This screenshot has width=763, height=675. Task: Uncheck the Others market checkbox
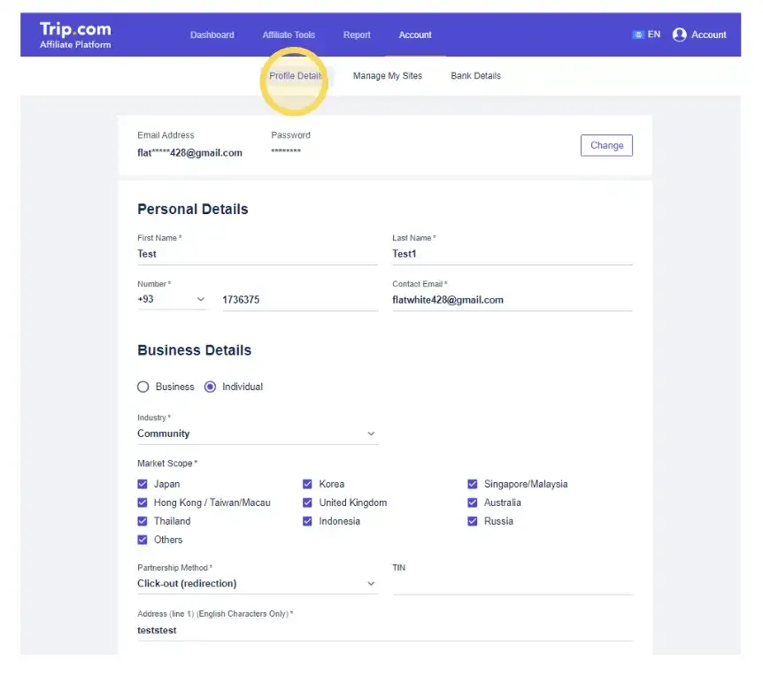(x=143, y=540)
